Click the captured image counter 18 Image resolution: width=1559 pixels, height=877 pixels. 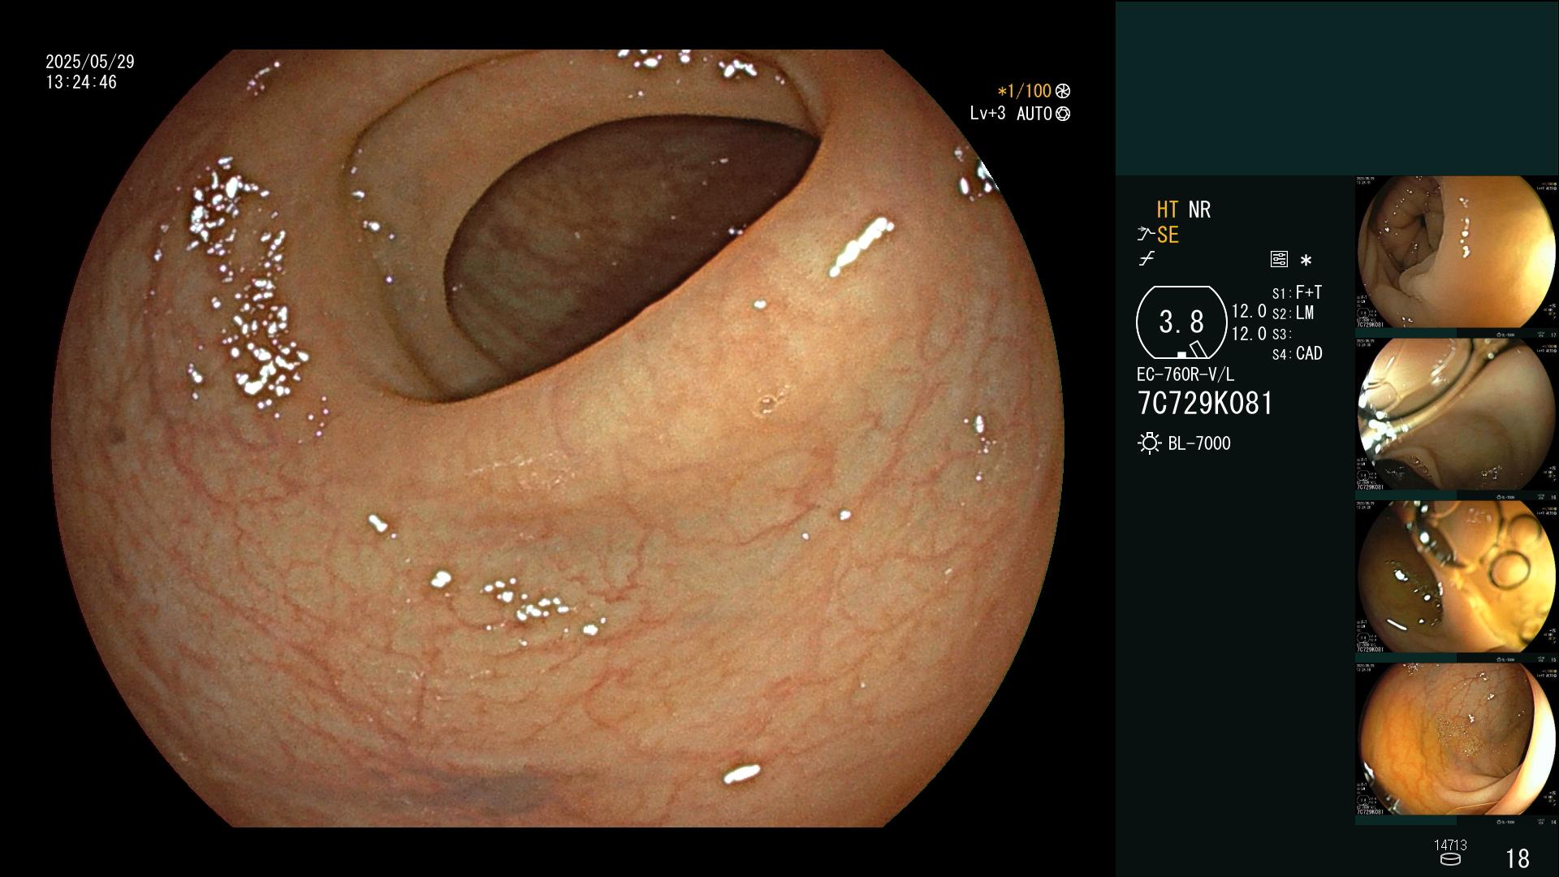(x=1518, y=858)
